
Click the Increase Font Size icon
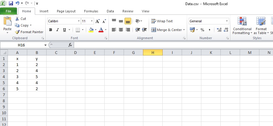[97, 21]
